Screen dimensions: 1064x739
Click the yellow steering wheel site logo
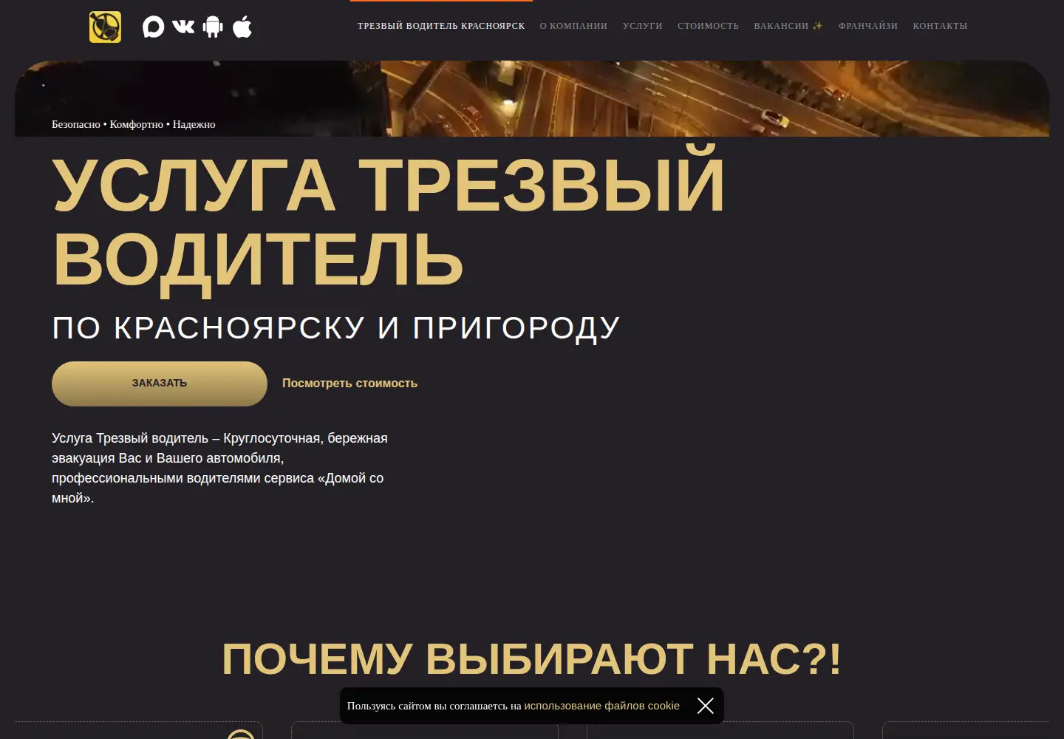pos(105,27)
